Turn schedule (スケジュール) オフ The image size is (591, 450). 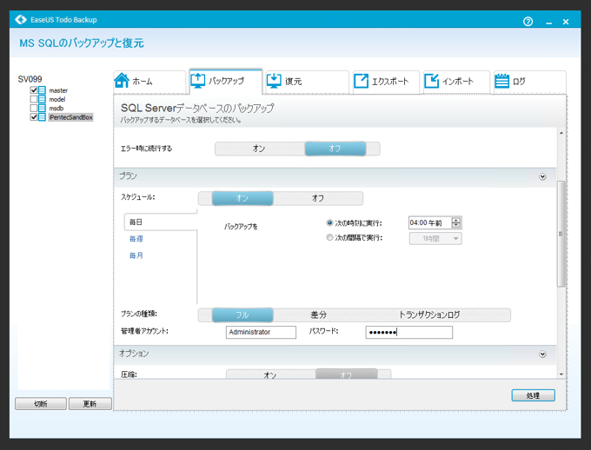pyautogui.click(x=318, y=198)
